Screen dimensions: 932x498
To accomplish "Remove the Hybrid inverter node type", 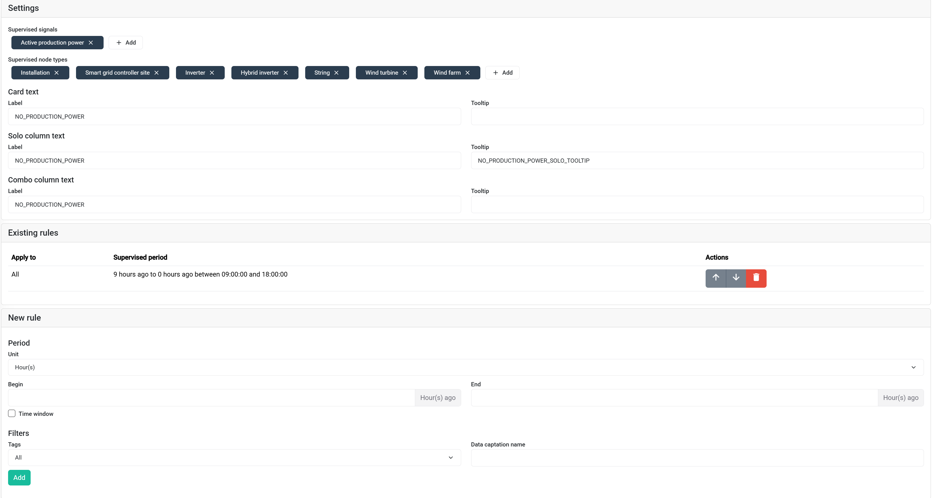I will [x=285, y=73].
